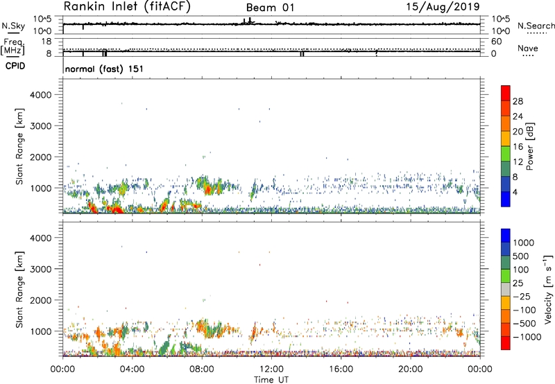Pick the teal 8–12 dB Power colorbar segment

(506, 168)
